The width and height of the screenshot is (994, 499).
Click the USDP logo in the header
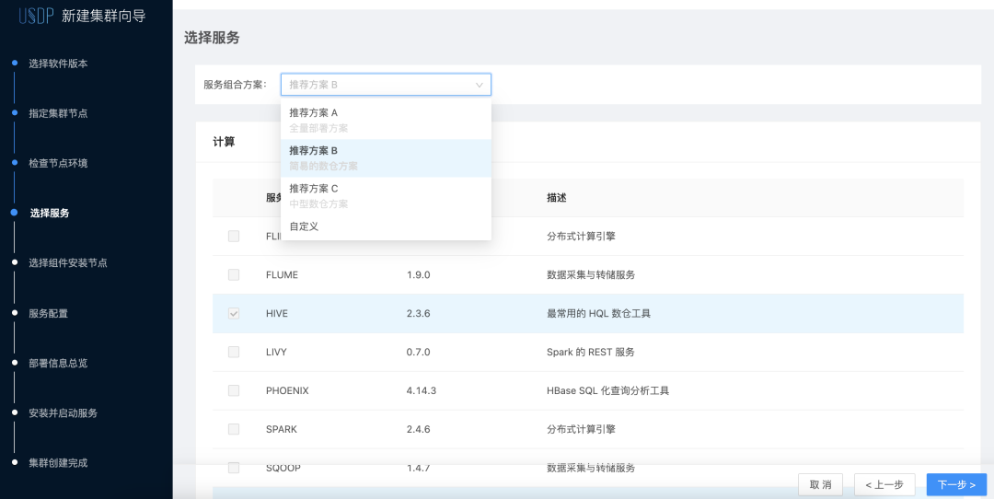[36, 16]
